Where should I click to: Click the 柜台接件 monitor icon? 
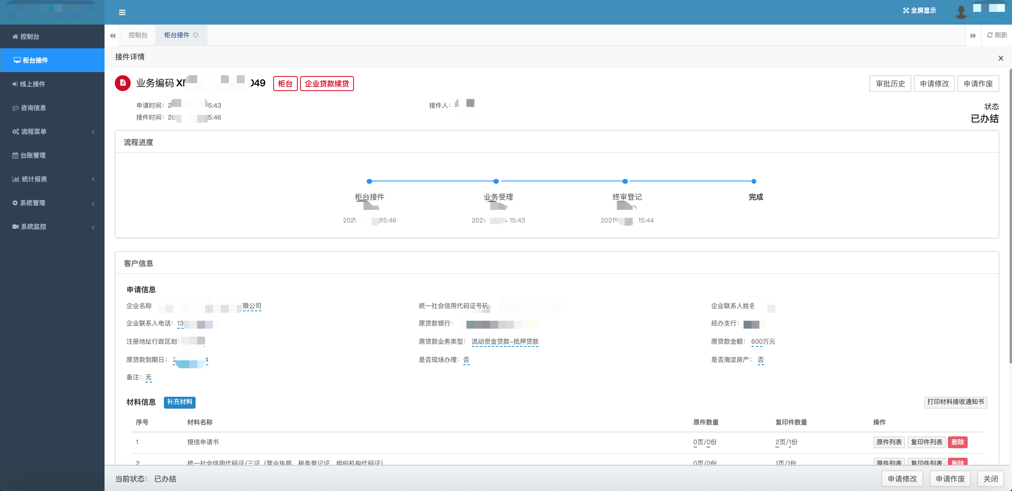[x=17, y=60]
